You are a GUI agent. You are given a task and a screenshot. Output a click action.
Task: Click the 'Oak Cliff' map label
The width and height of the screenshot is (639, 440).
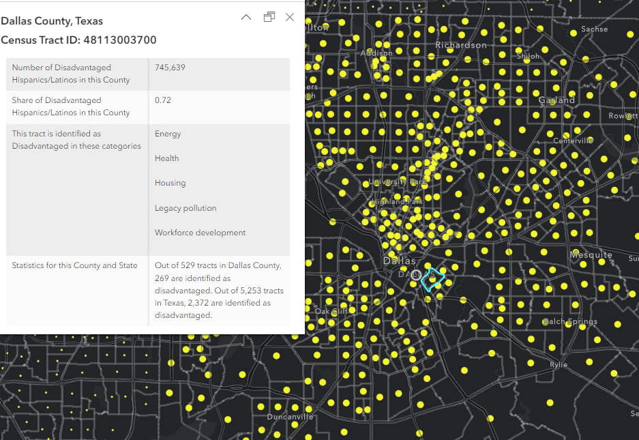coord(331,311)
